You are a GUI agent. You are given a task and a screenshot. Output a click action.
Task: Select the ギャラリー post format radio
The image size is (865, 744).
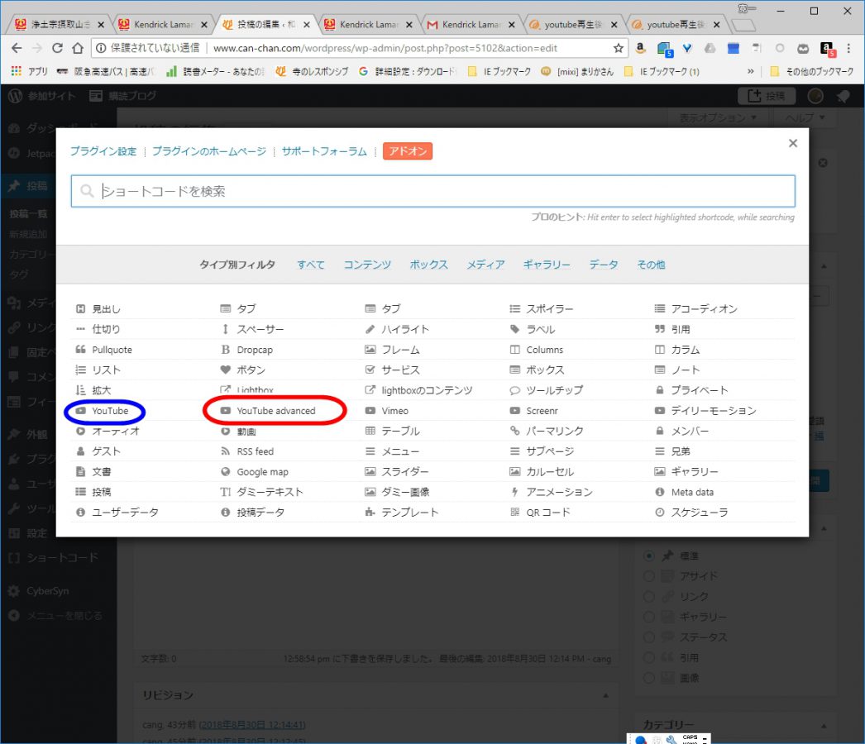pyautogui.click(x=649, y=618)
